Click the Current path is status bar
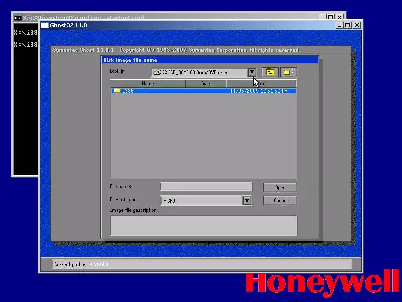 [202, 265]
